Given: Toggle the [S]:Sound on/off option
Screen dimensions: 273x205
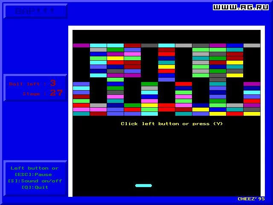Looking at the screenshot, I should click(x=35, y=181).
